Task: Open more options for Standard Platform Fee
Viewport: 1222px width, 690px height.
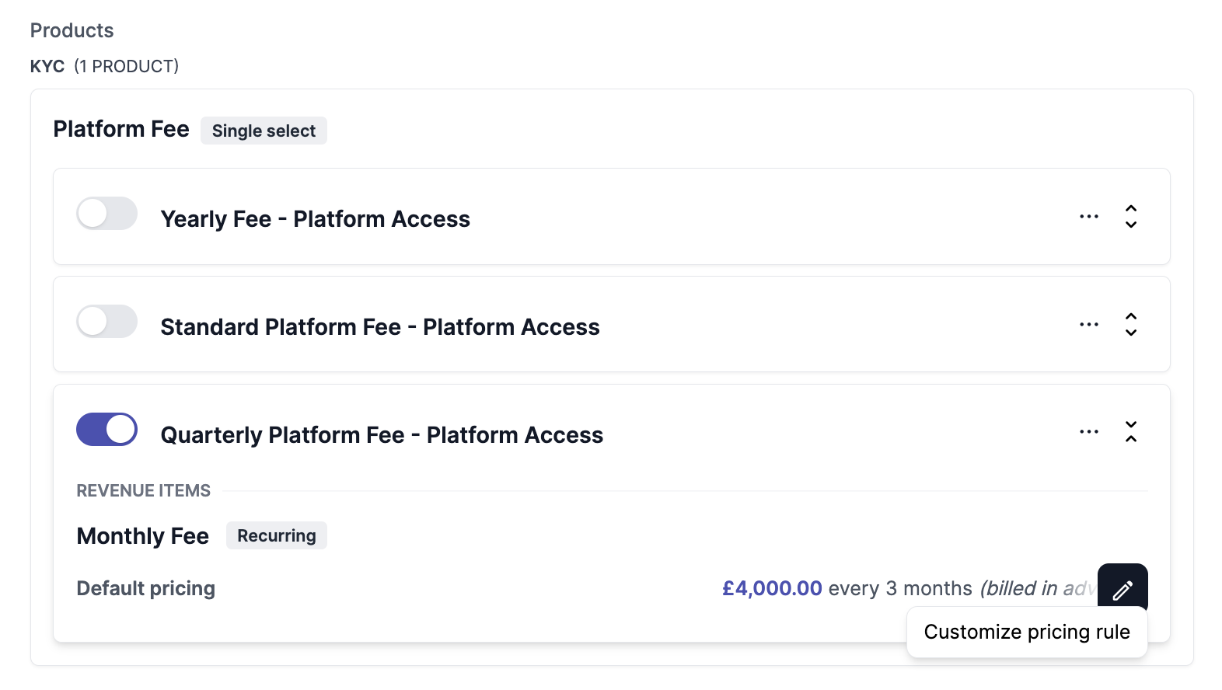Action: coord(1089,325)
